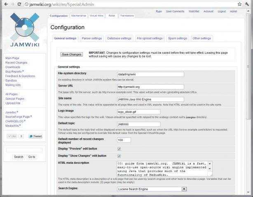Open the MediaWiki link
This screenshot has height=197, width=253.
pyautogui.click(x=13, y=126)
